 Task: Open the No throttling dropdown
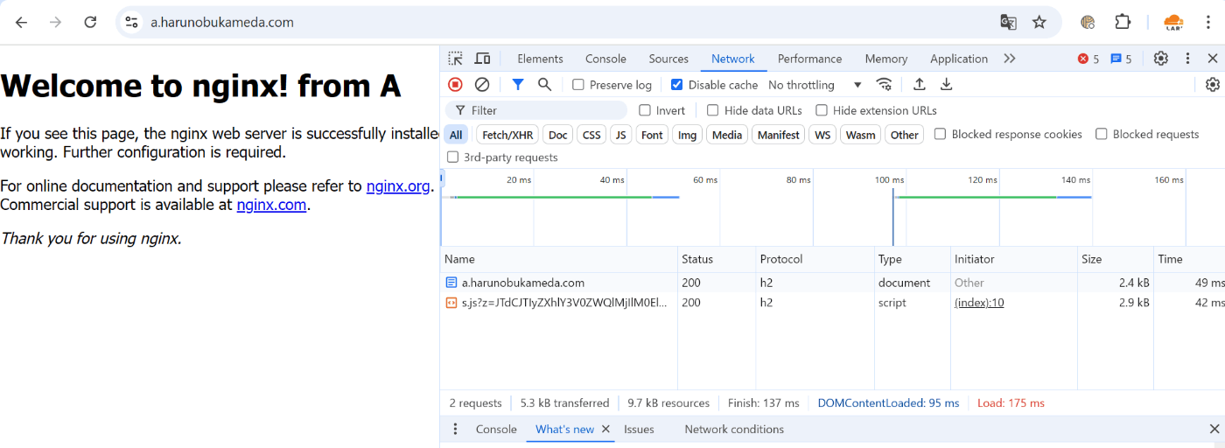click(815, 85)
